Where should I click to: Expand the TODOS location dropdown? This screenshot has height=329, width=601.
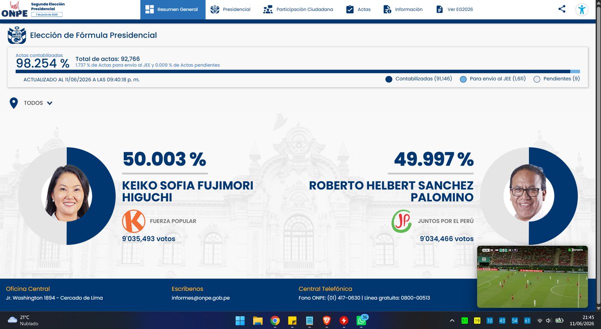[38, 103]
